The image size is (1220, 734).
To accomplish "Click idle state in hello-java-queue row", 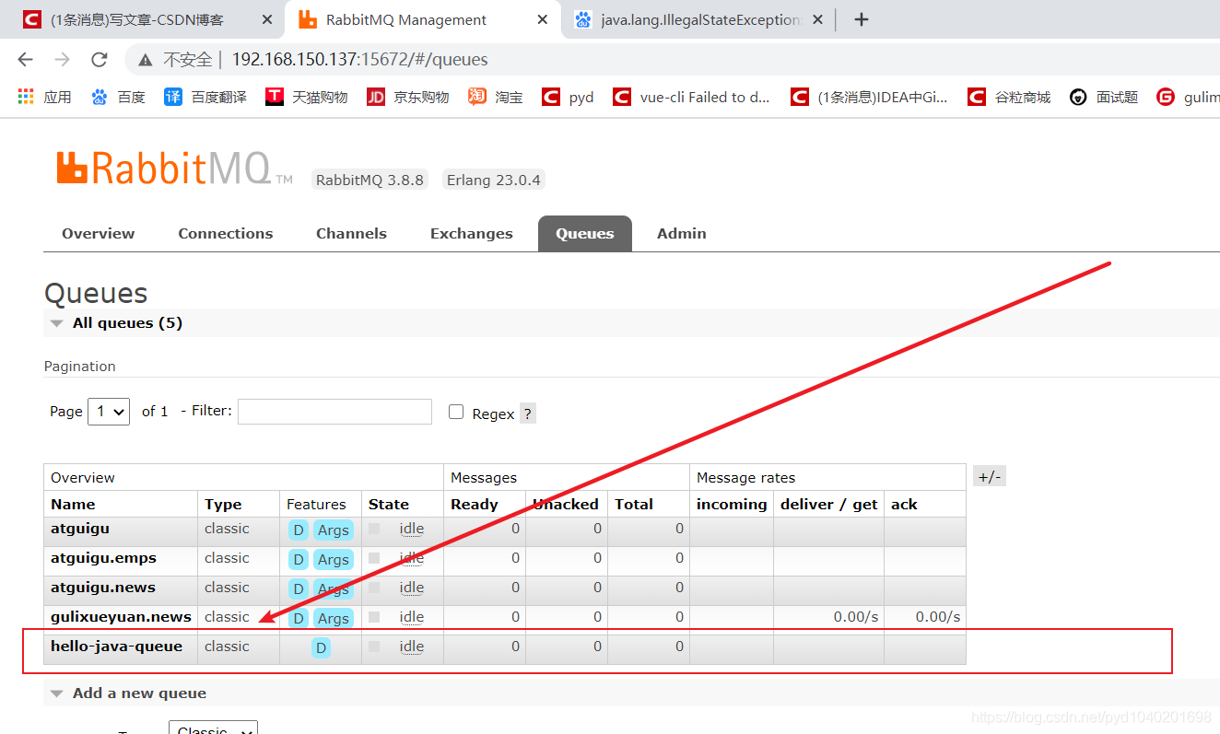I will 412,647.
